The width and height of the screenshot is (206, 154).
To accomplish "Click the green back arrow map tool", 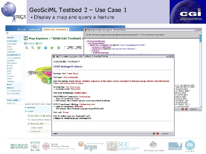I will (x=52, y=48).
